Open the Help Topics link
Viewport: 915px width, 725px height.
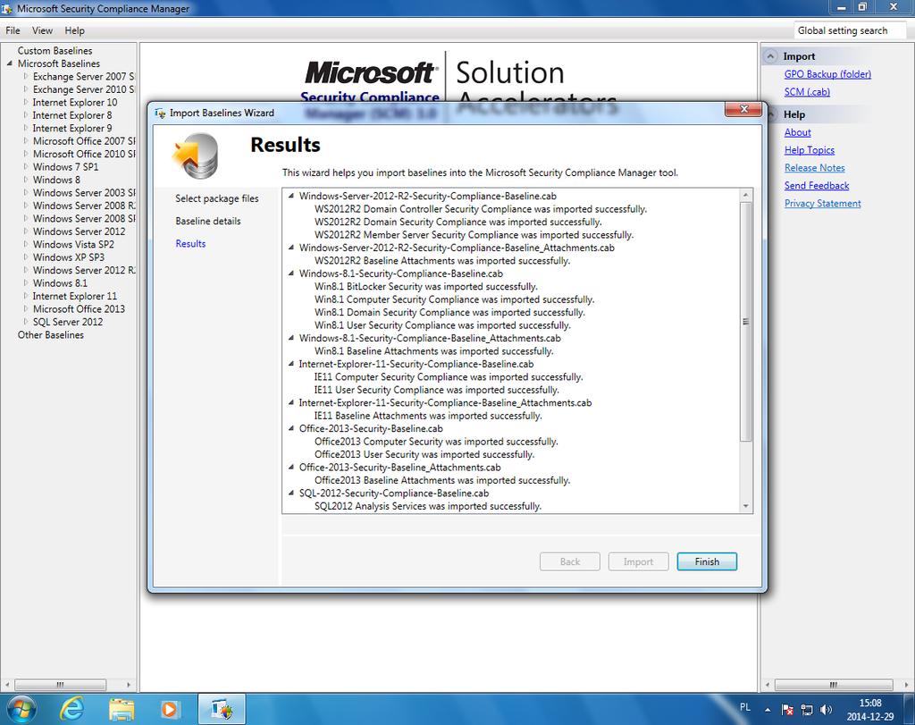pyautogui.click(x=810, y=150)
